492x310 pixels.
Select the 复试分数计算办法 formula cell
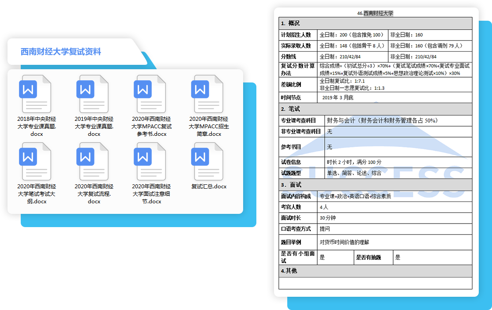pos(394,70)
